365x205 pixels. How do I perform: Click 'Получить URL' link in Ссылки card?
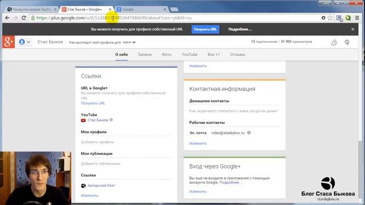pos(93,103)
